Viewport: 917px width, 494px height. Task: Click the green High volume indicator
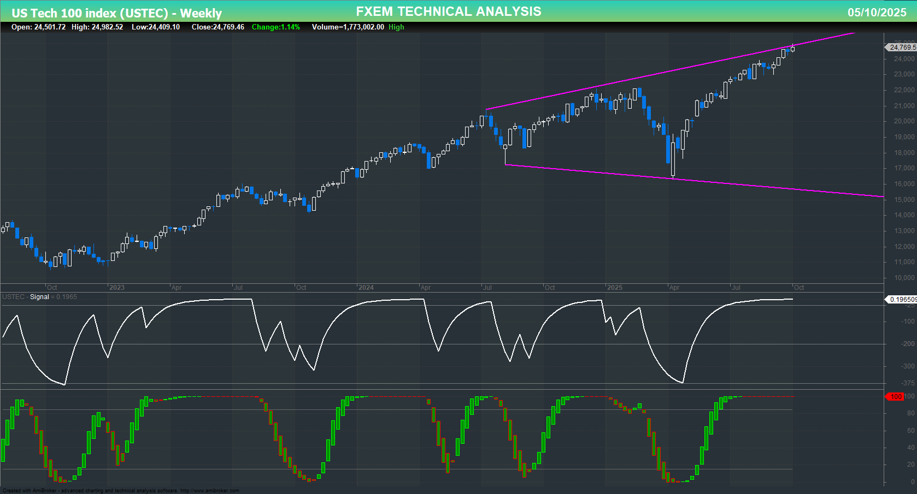click(397, 27)
